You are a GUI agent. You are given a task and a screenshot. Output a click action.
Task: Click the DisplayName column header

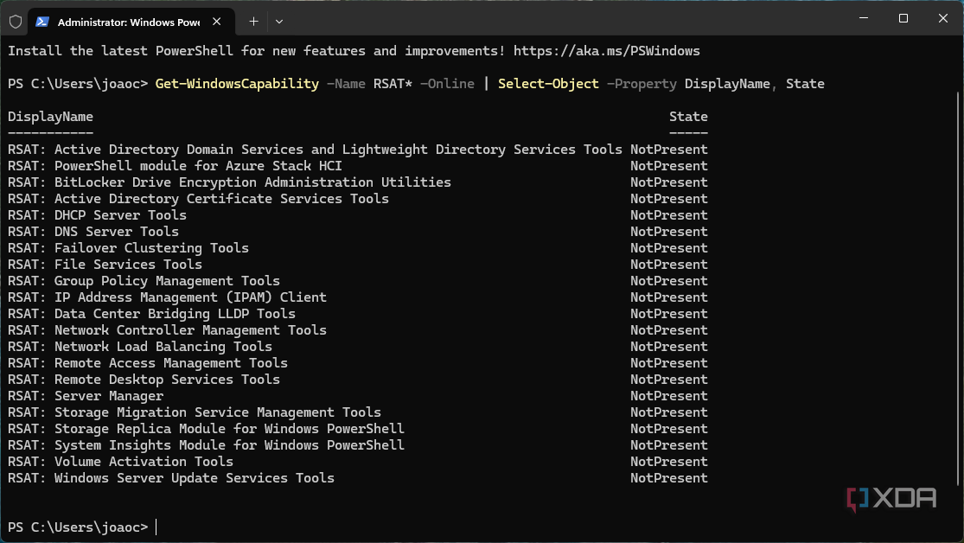pyautogui.click(x=50, y=117)
